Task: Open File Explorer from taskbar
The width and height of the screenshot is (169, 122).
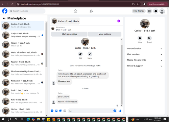Action: pyautogui.click(x=38, y=119)
